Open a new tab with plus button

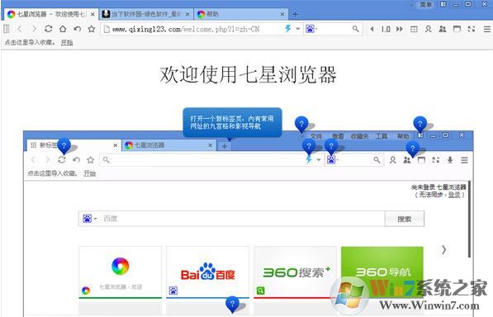click(295, 14)
